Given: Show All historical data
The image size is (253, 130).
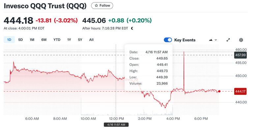Looking at the screenshot, I should (x=91, y=40).
